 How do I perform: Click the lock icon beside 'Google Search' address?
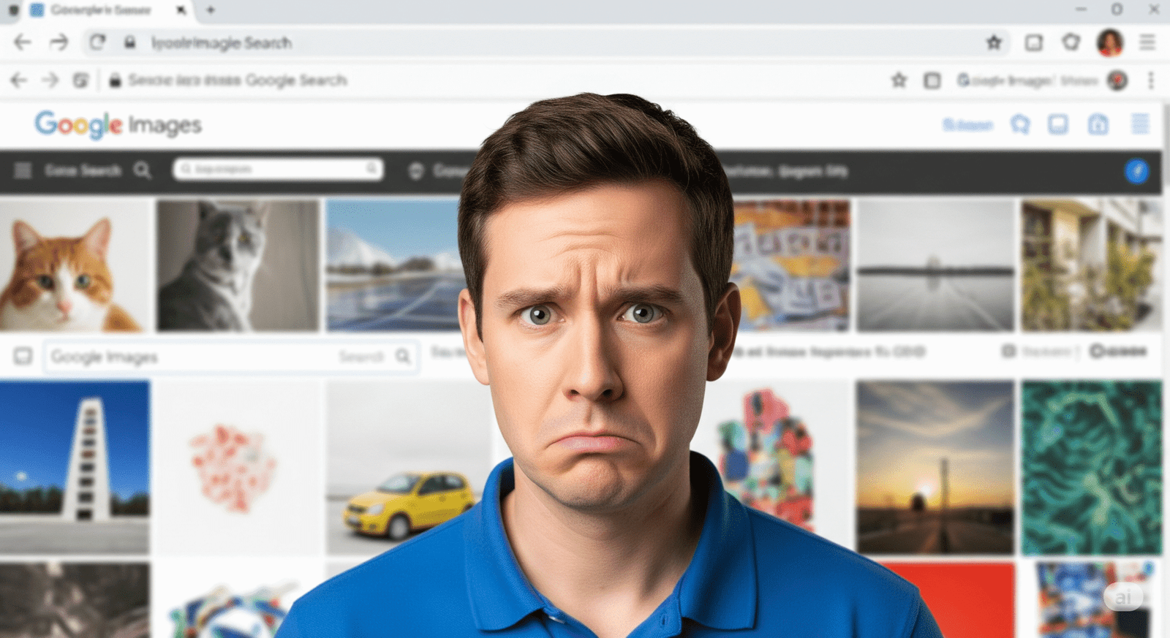pyautogui.click(x=115, y=80)
